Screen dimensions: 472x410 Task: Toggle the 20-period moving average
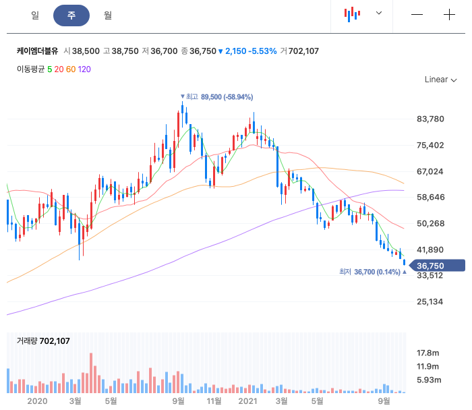coord(59,69)
